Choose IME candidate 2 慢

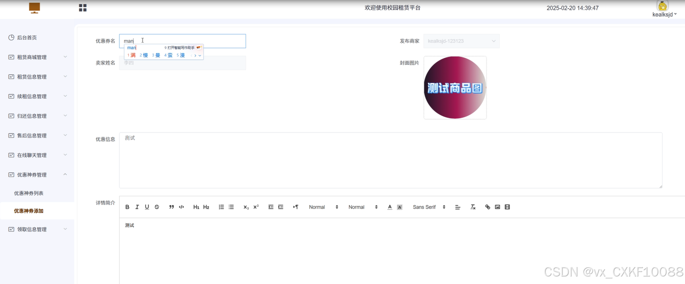pos(144,55)
